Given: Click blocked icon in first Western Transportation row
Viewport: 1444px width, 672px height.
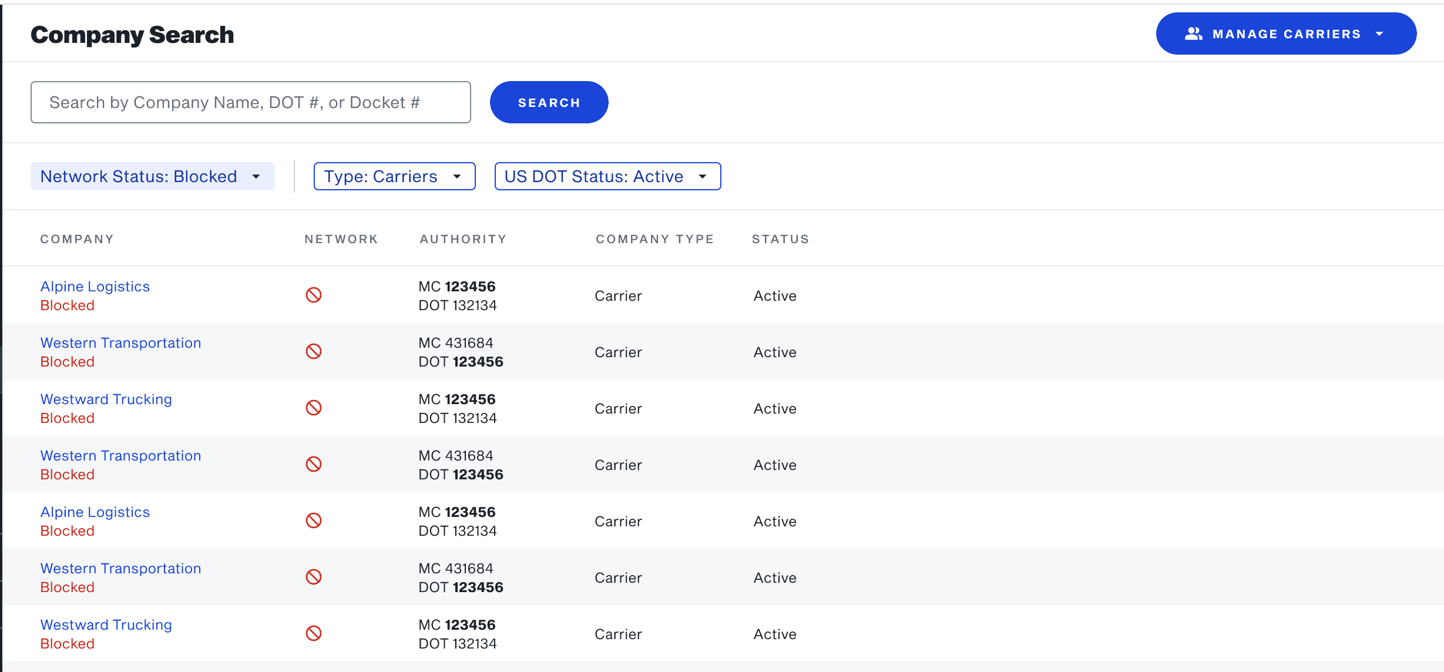Looking at the screenshot, I should [314, 351].
